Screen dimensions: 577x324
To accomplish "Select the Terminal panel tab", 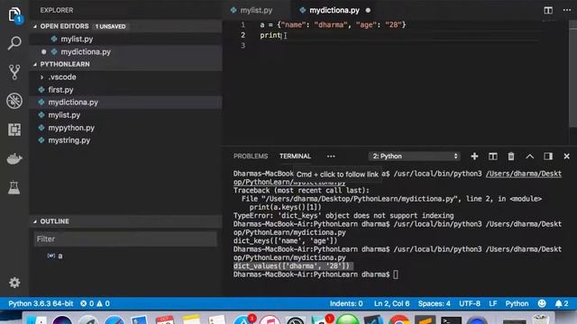I will tap(295, 156).
